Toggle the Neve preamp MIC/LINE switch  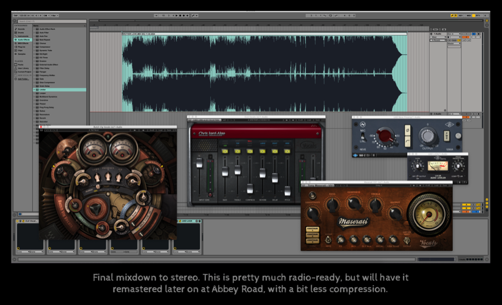coord(363,136)
